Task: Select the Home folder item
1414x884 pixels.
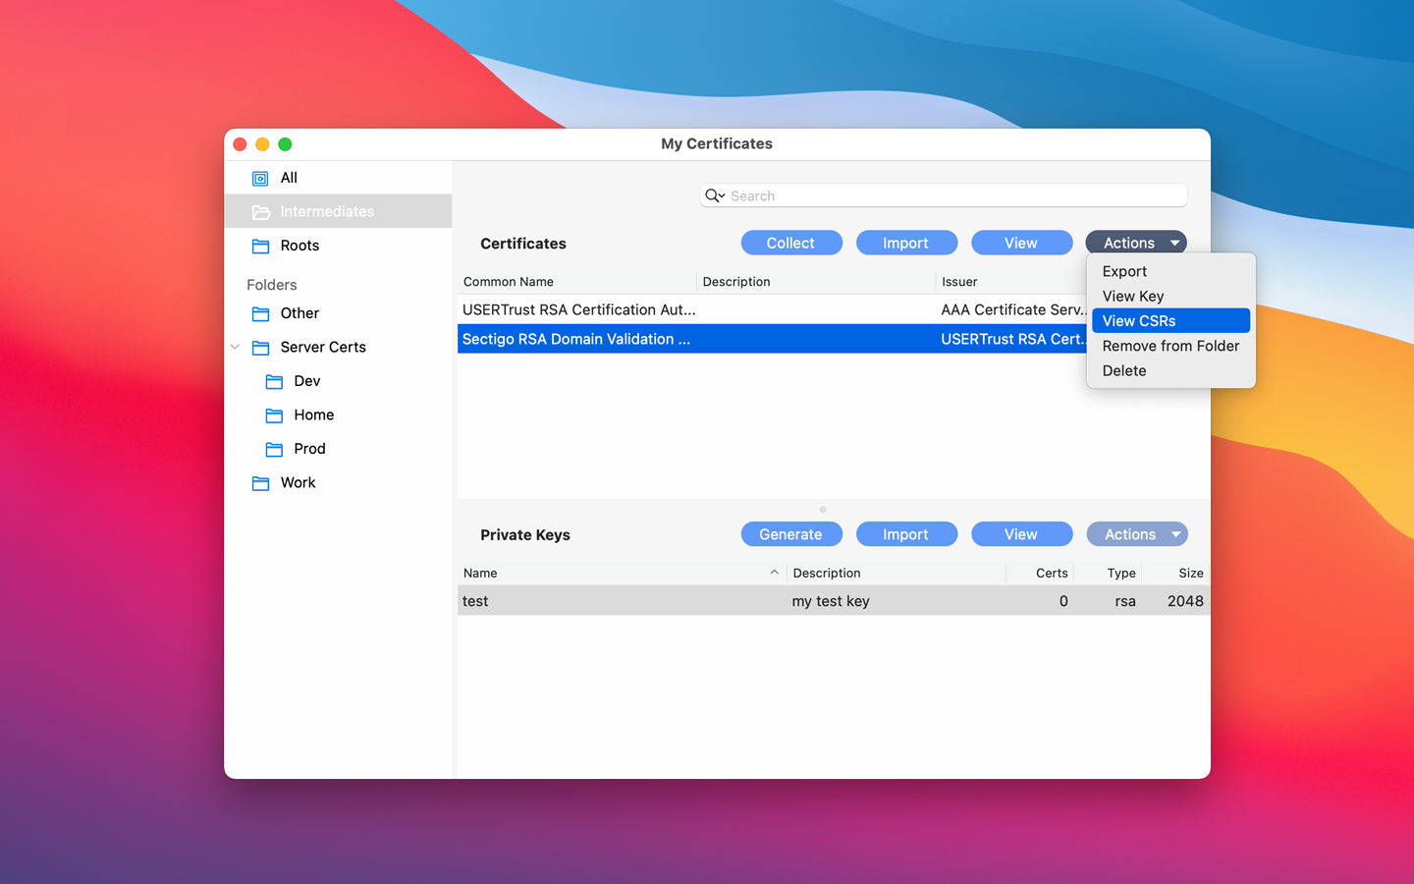Action: (312, 414)
